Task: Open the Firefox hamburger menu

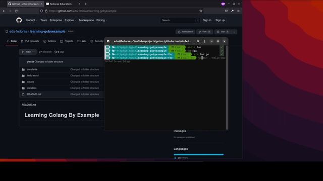Action: [238, 11]
